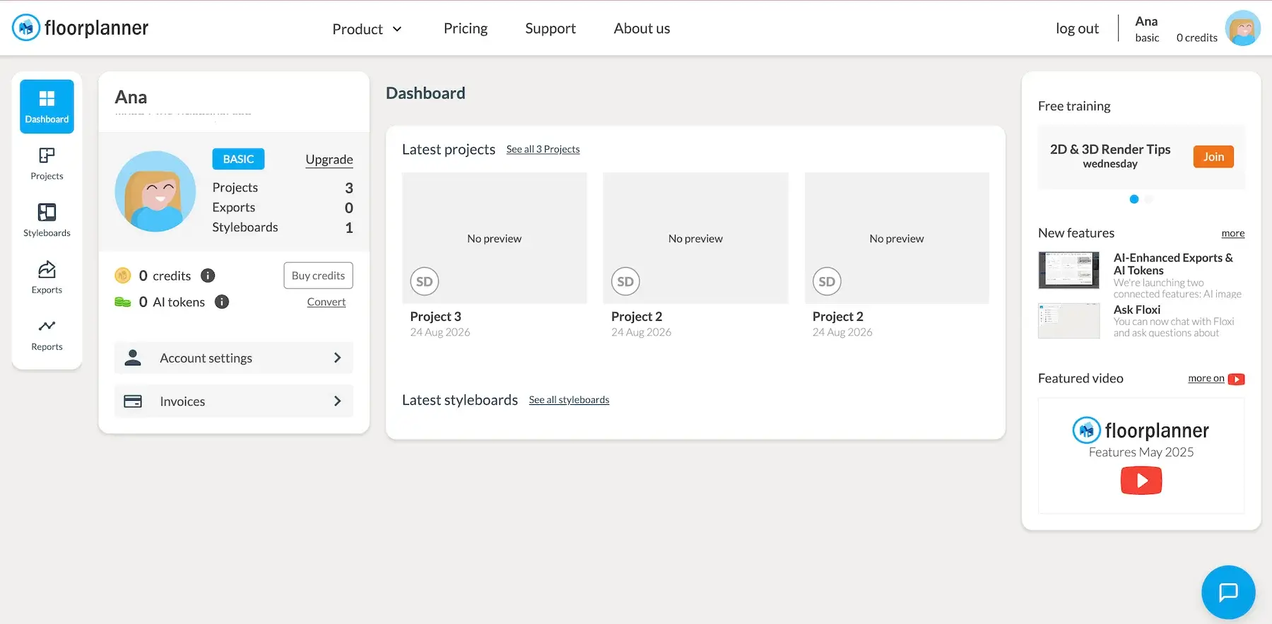Click Features May 2025 video caption
The width and height of the screenshot is (1272, 624).
[x=1141, y=452]
